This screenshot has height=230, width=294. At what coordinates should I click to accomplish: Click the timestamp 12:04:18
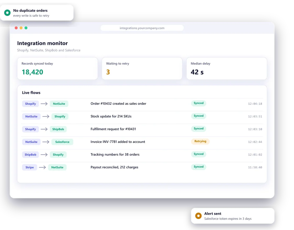point(255,104)
